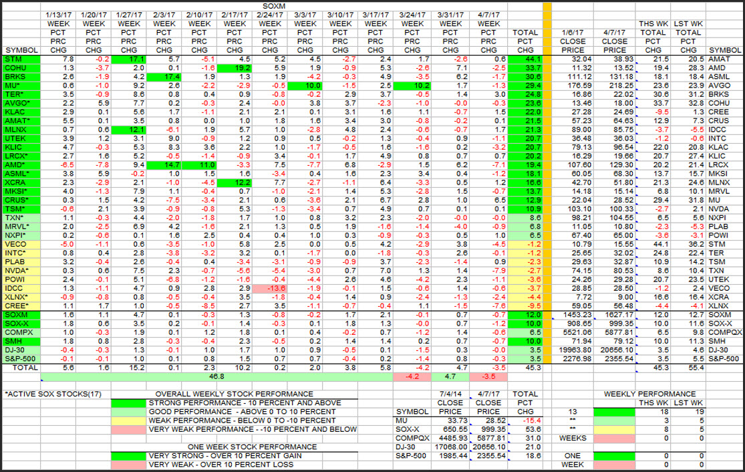
Task: Select STM symbol in the left column
Action: tap(13, 59)
